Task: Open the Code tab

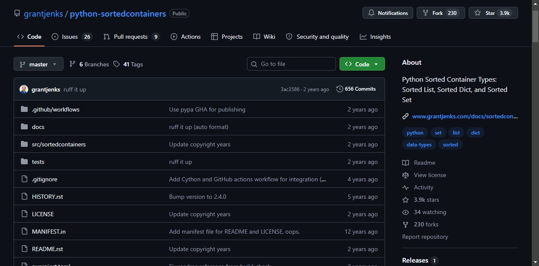Action: [29, 37]
